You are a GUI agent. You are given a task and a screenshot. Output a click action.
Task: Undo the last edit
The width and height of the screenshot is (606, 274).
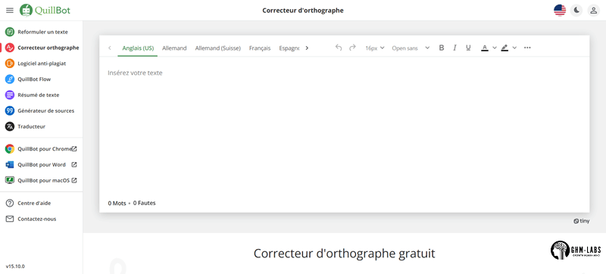(339, 48)
